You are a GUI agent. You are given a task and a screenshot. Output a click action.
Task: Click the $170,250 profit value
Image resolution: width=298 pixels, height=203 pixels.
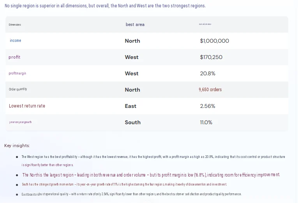pos(211,57)
